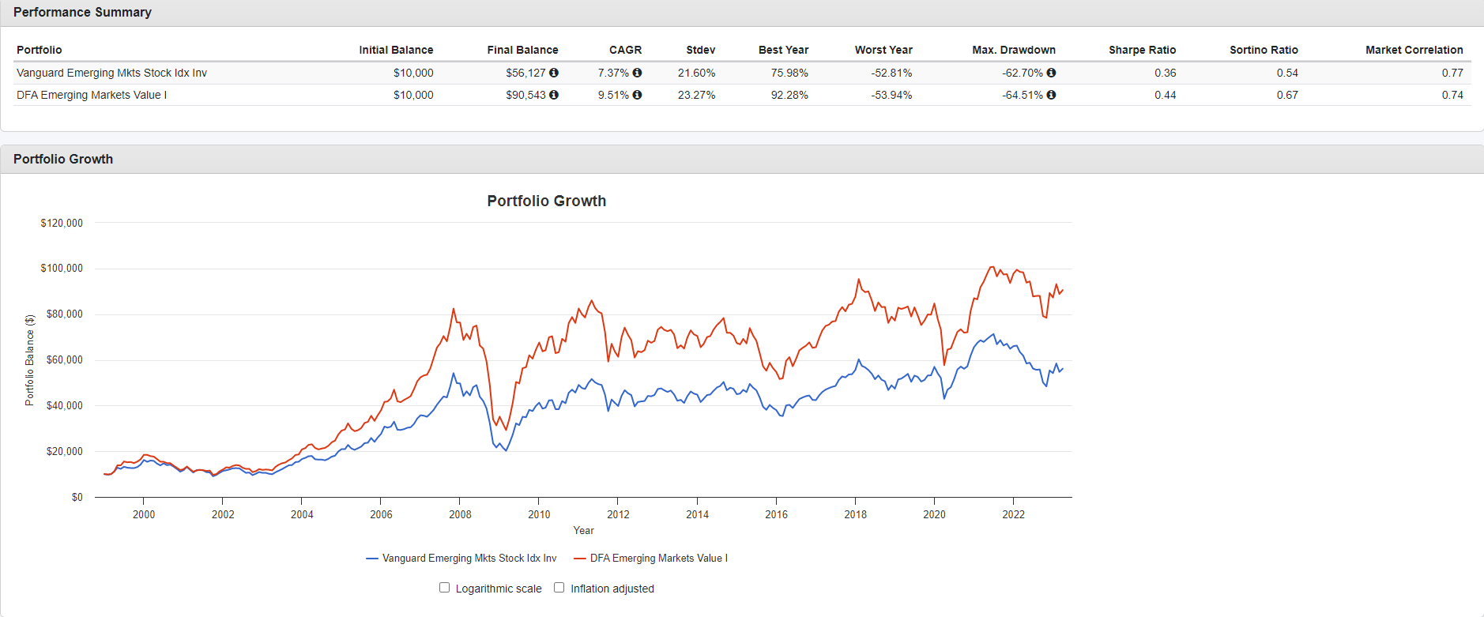Click the $0 y-axis label
The height and width of the screenshot is (617, 1484).
[77, 498]
